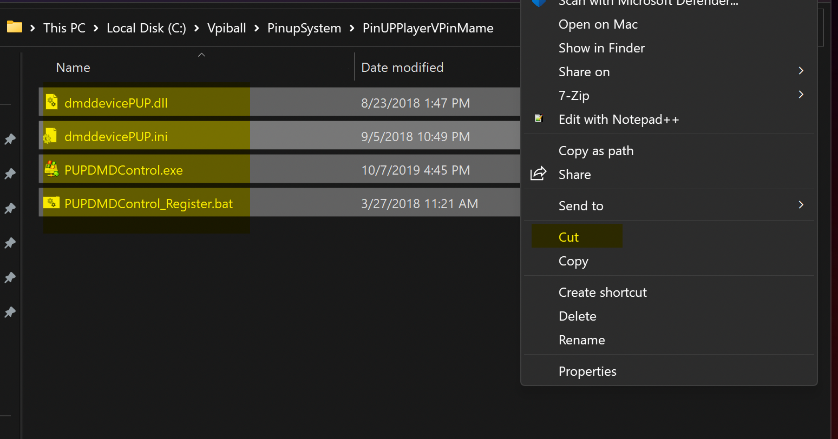Click the Microsoft Defender shield icon

538,3
